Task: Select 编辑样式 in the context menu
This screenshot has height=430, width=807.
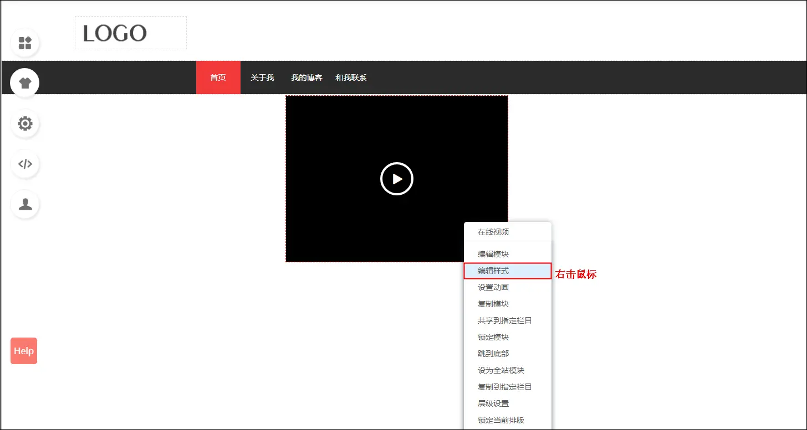Action: [x=493, y=271]
